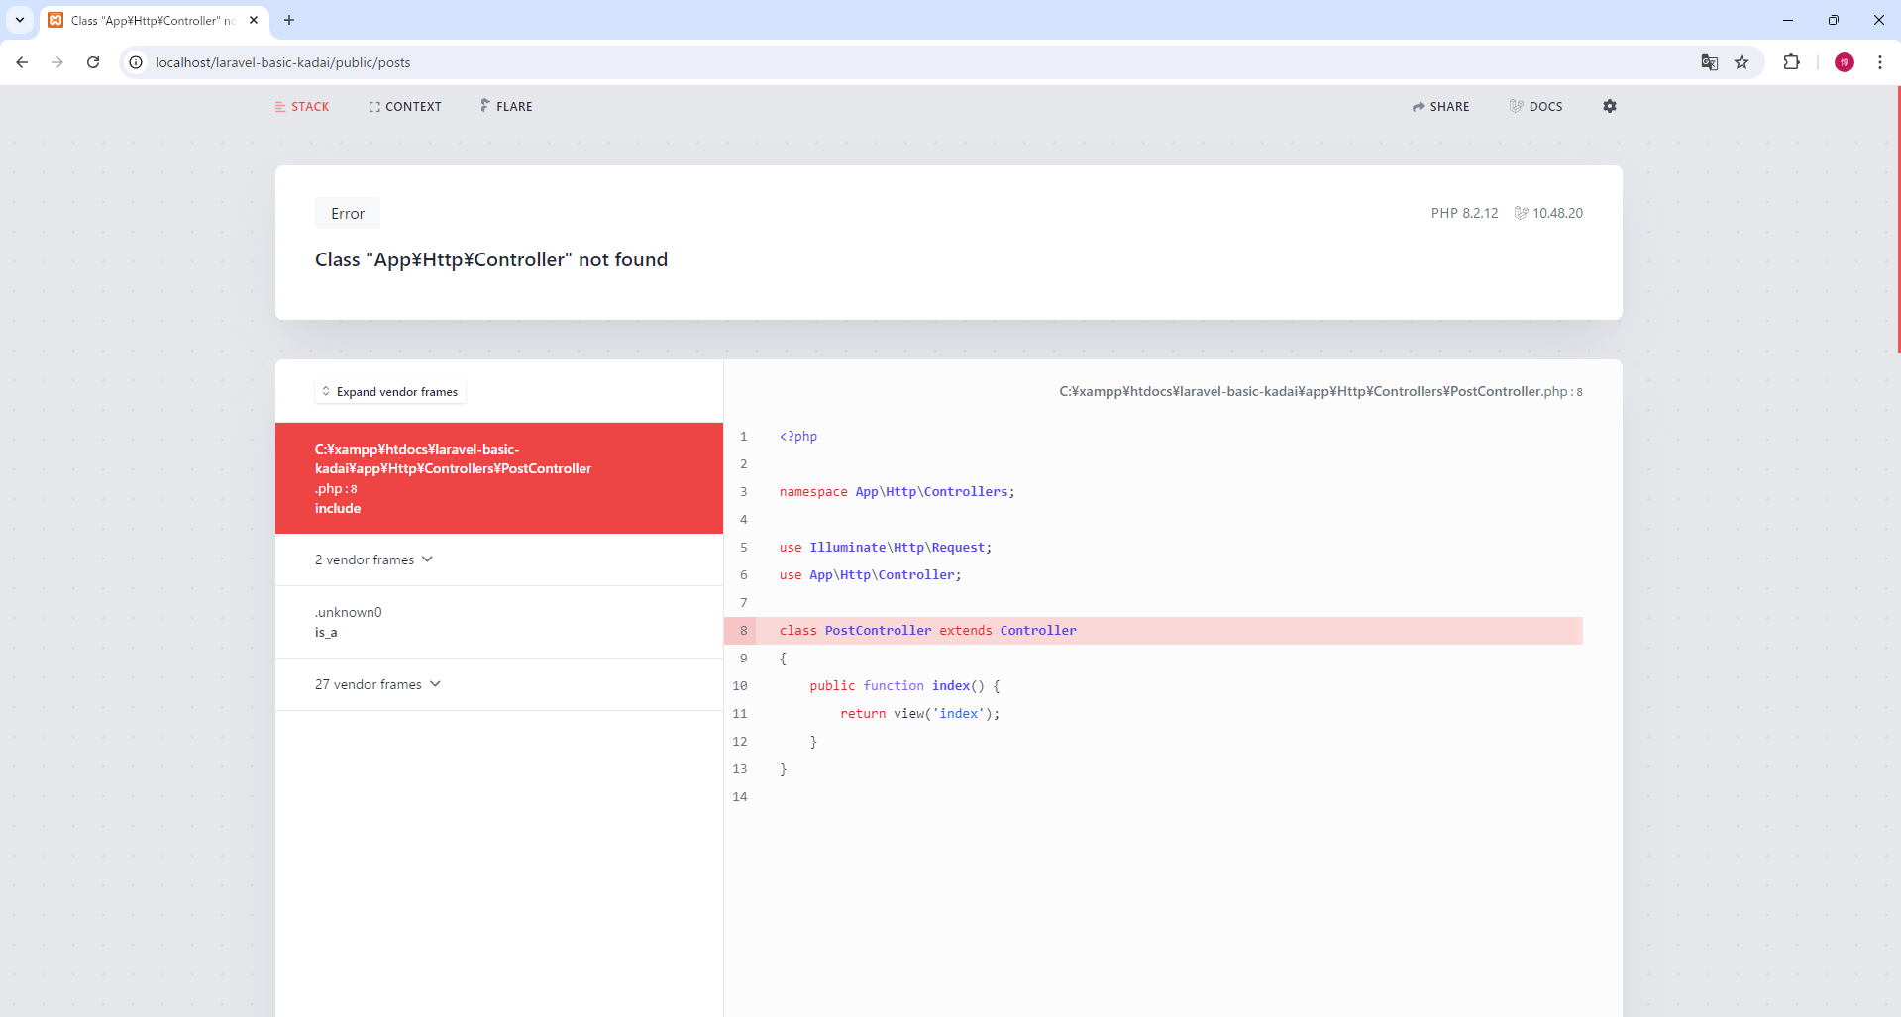Click Expand vendor frames button
Screen dimensions: 1901x1017
pos(389,392)
